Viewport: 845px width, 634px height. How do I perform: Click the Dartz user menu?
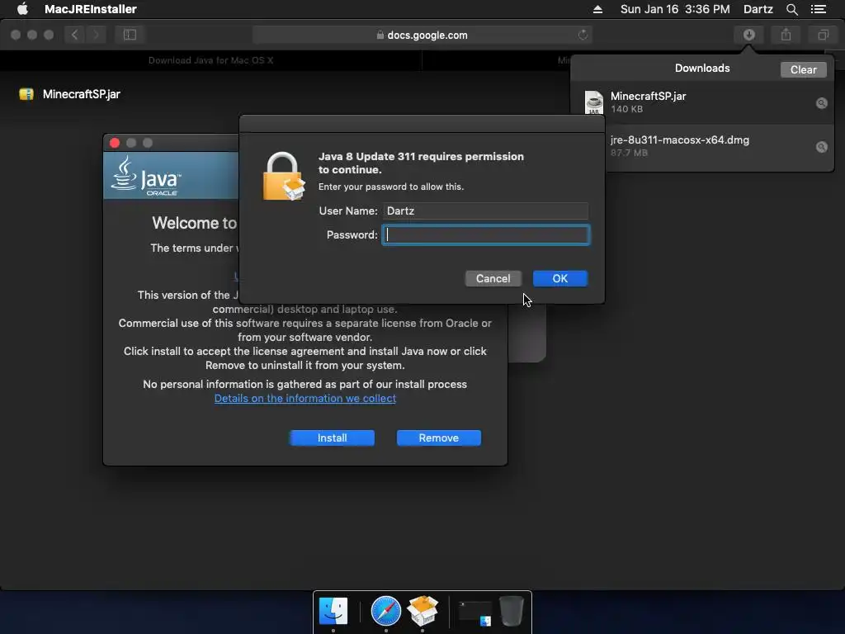[x=758, y=9]
